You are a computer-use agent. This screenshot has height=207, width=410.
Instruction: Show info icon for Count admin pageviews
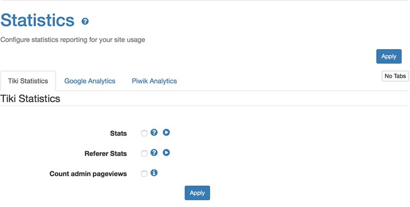point(154,173)
